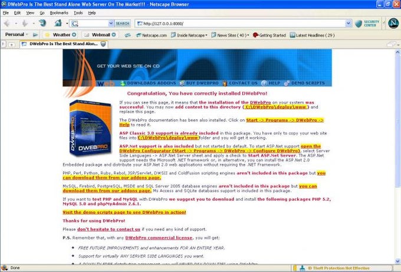Click the arrow icon after Personal
Image resolution: width=401 pixels, height=272 pixels.
coord(35,35)
